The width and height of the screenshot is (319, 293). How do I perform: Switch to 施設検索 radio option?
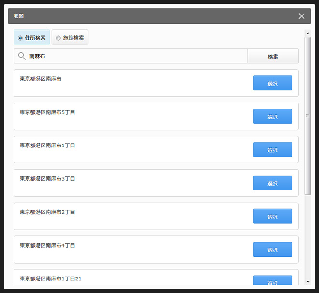[70, 38]
